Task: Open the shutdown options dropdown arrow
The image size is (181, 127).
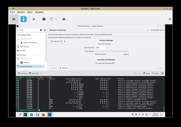Action: tap(56, 19)
